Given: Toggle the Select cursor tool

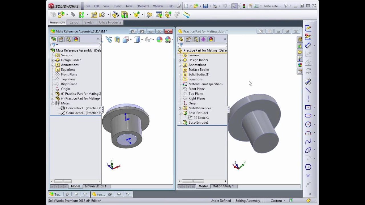Looking at the screenshot, I should (x=234, y=6).
